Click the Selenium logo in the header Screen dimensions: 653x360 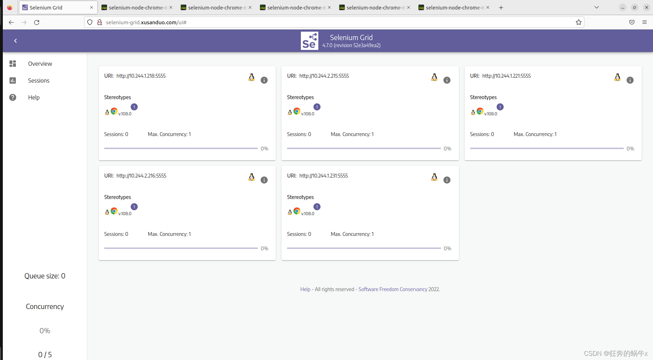(310, 41)
